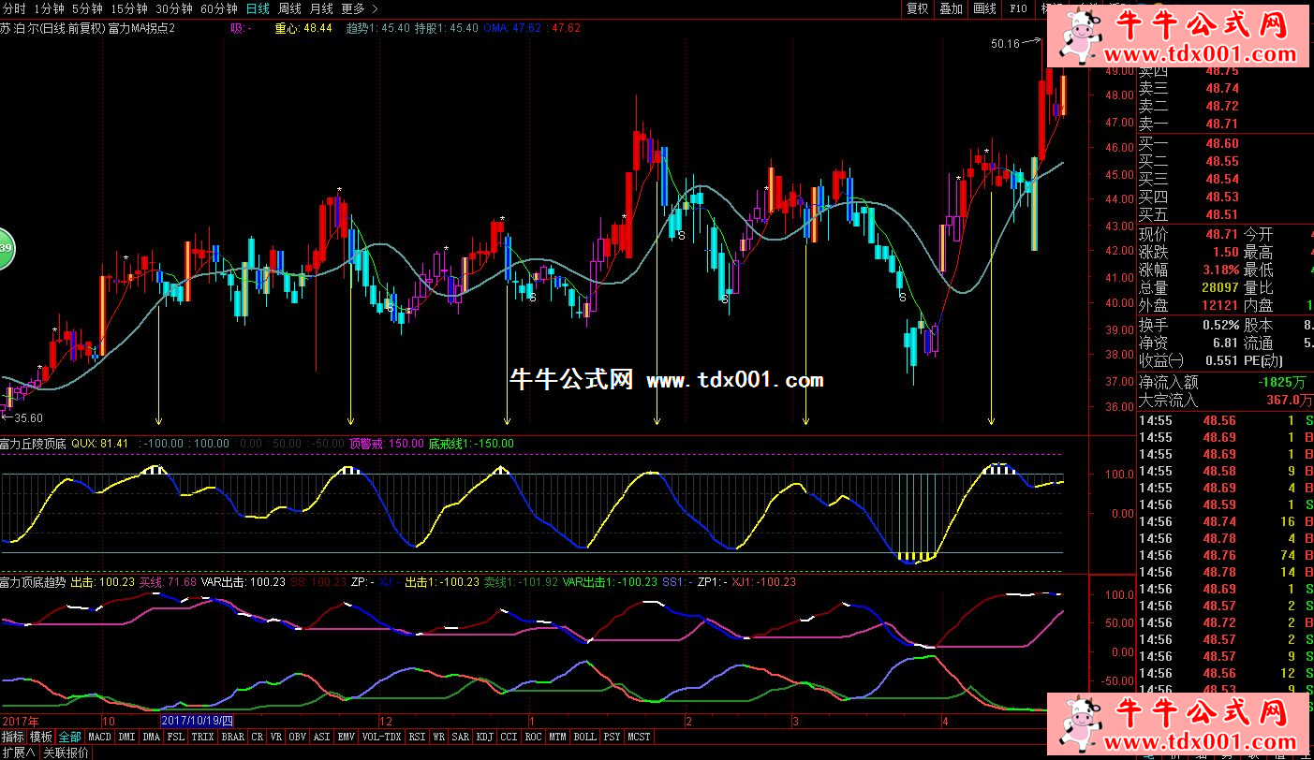Apply the BOLL indicator
1314x760 pixels.
click(x=585, y=737)
